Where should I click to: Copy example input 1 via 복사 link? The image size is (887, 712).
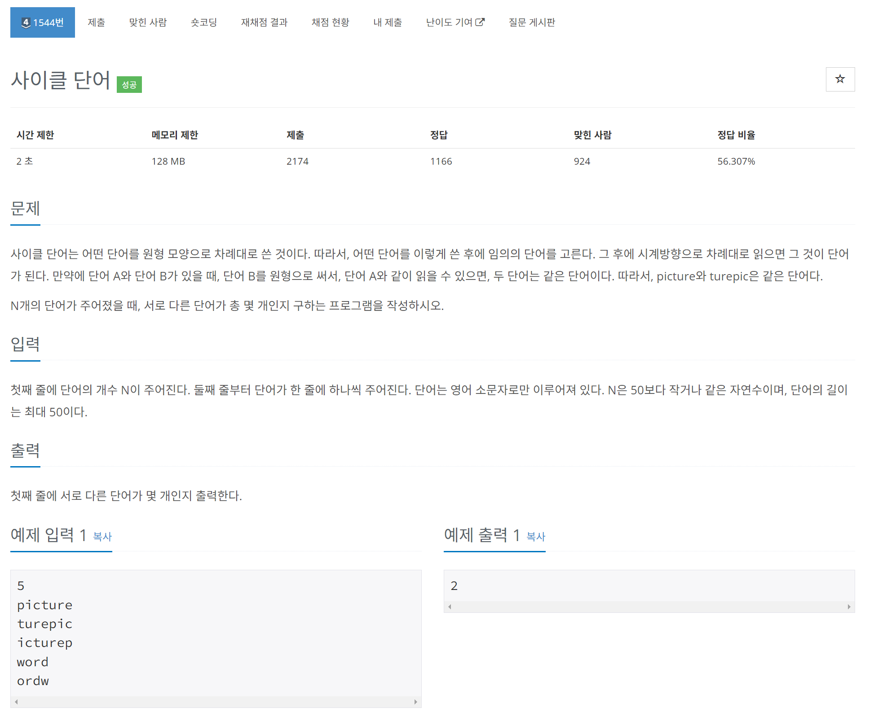click(x=102, y=536)
